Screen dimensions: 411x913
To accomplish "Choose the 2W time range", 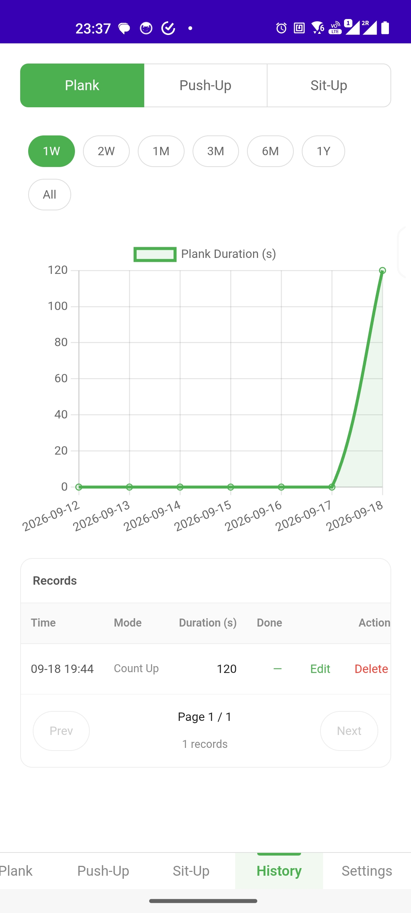I will (106, 151).
